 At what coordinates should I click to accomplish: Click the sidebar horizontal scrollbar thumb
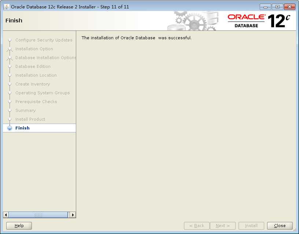point(38,215)
